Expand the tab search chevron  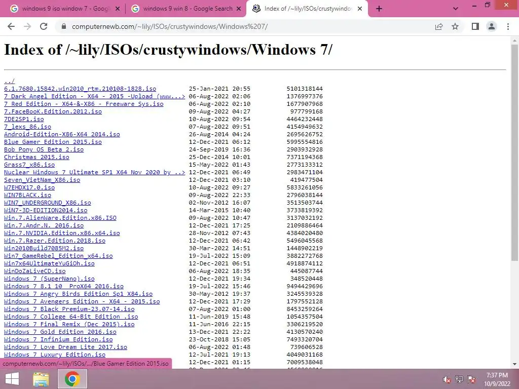click(456, 9)
